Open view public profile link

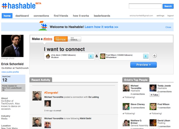tap(10, 72)
